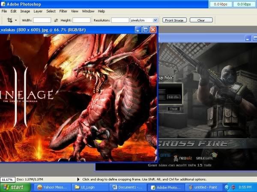Viewport: 257px width, 192px height.
Task: Open the Layer menu
Action: [38, 11]
